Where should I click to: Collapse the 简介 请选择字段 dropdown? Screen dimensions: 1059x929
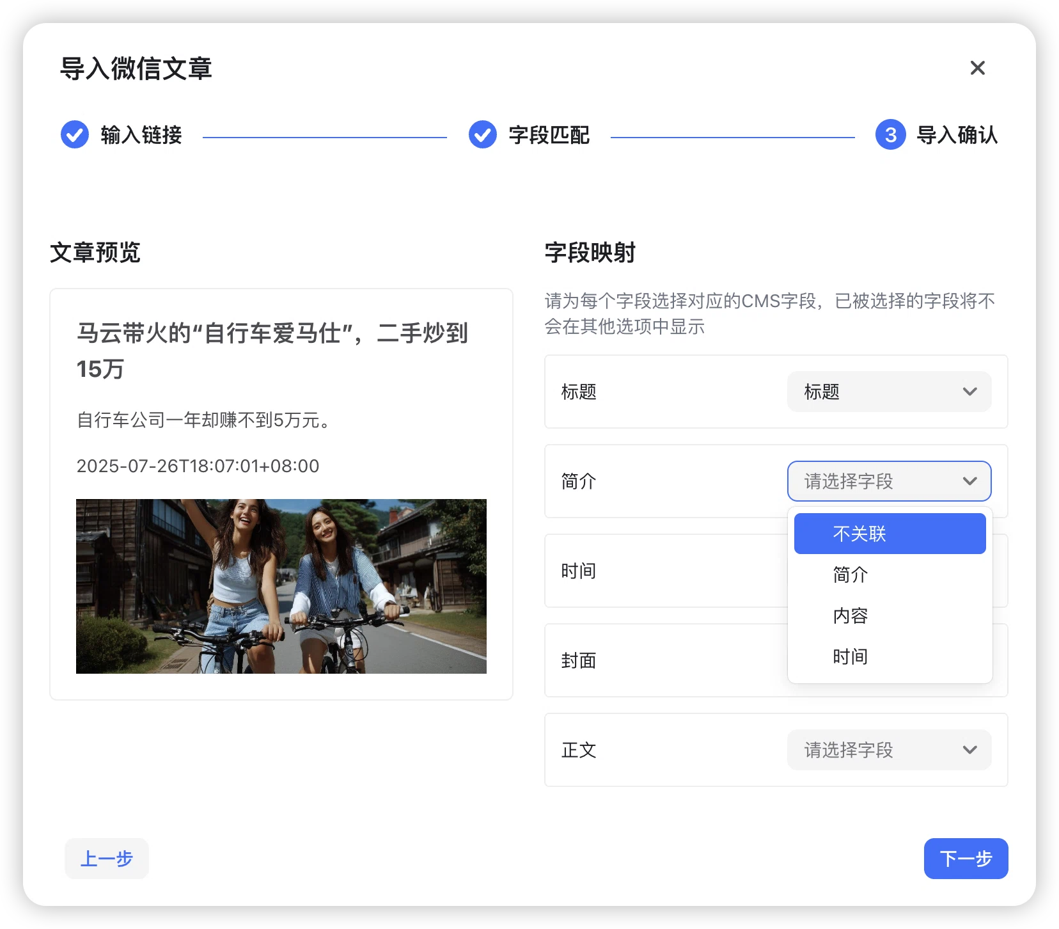pyautogui.click(x=889, y=481)
